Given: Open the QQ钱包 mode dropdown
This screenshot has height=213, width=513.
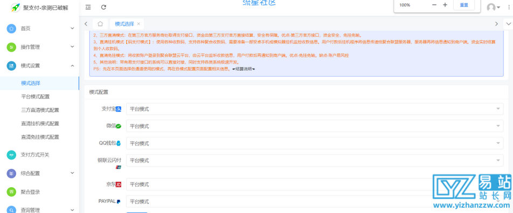Looking at the screenshot, I should point(315,143).
